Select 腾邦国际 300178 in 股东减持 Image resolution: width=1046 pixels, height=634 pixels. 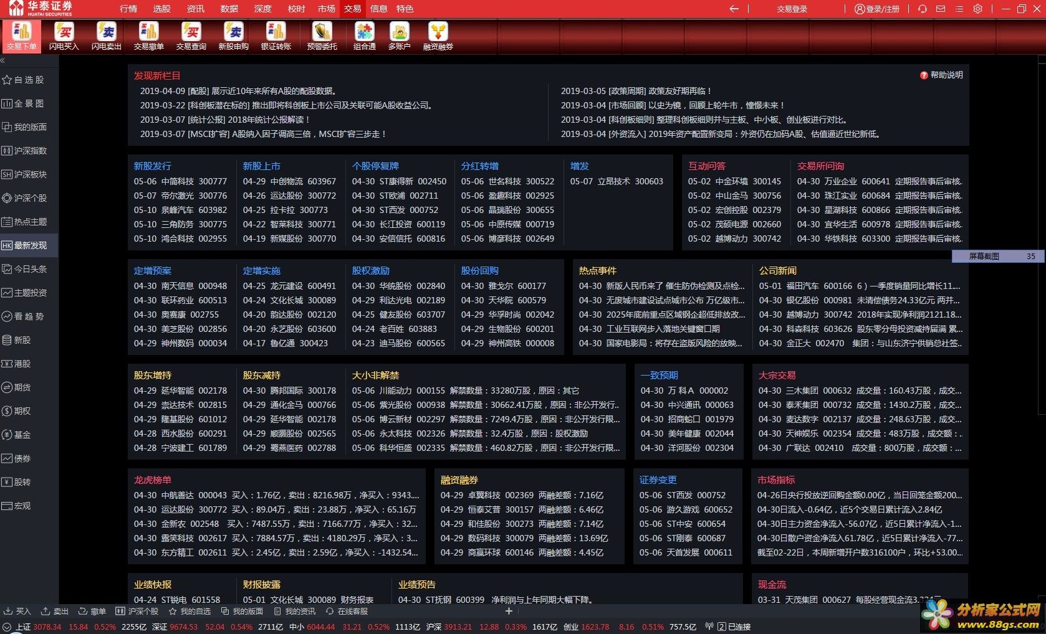[289, 390]
